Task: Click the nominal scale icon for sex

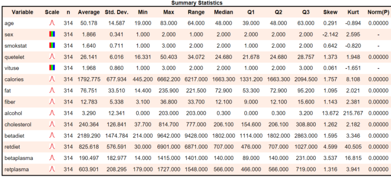Action: point(52,34)
